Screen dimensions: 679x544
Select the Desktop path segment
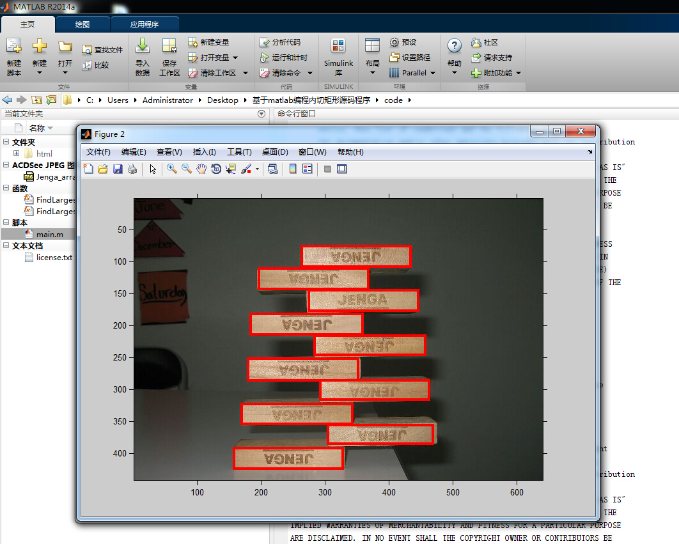pyautogui.click(x=222, y=100)
